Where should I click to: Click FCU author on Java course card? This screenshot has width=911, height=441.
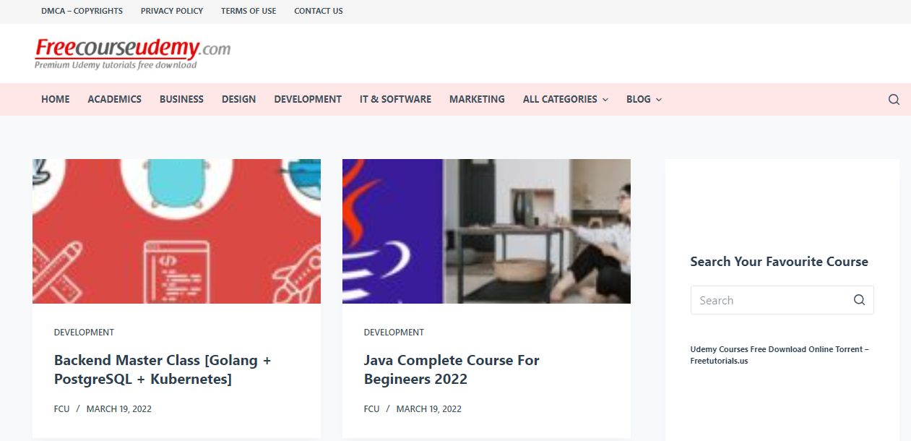[x=372, y=409]
